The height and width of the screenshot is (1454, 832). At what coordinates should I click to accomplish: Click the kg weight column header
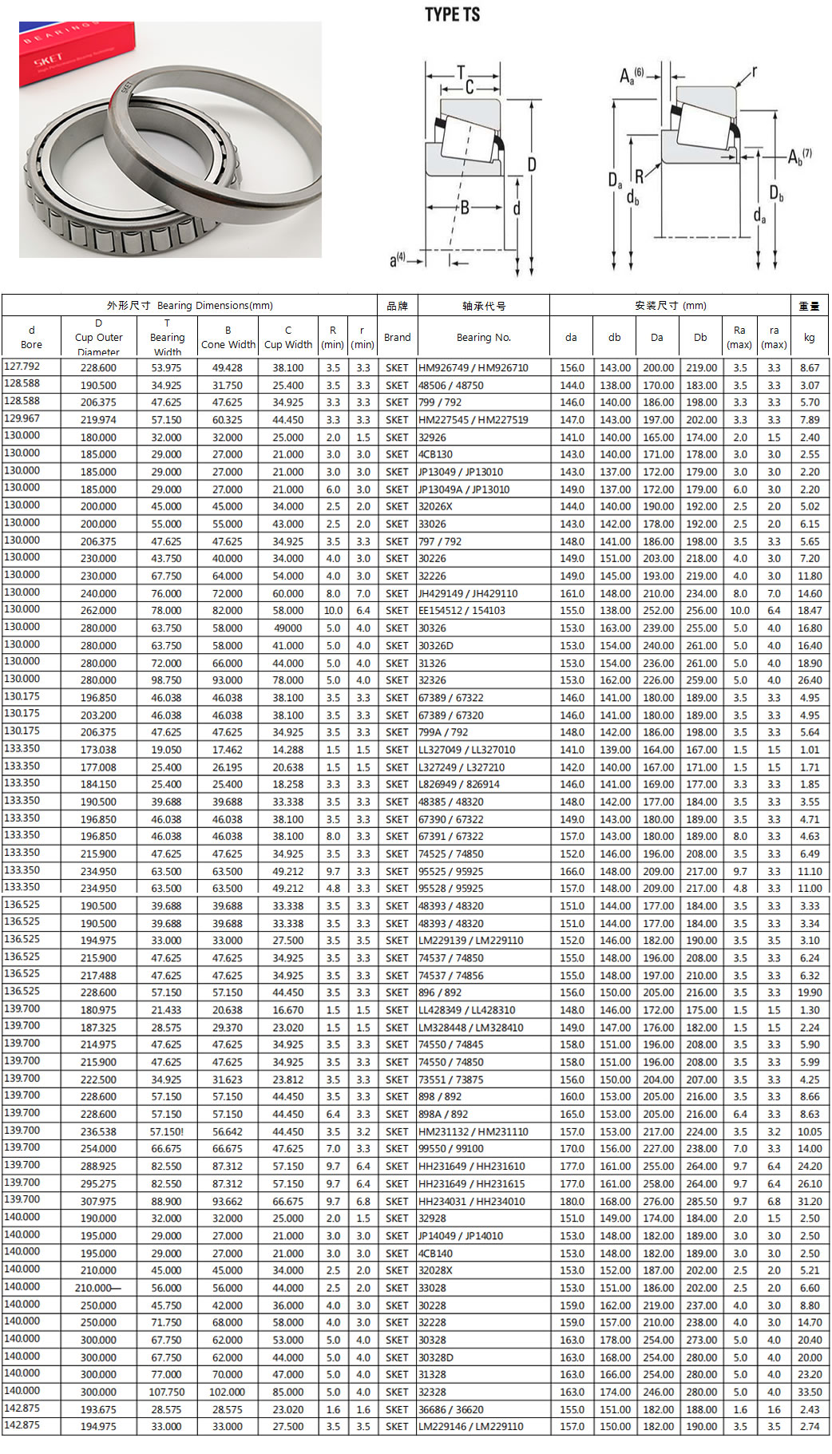click(x=809, y=338)
